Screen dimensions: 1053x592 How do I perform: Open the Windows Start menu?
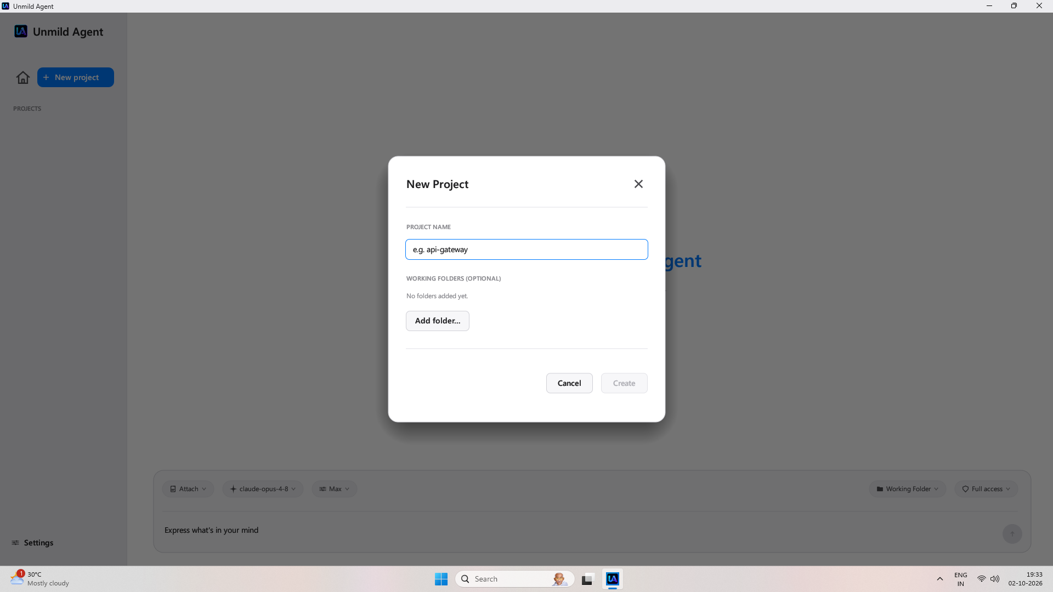click(441, 579)
